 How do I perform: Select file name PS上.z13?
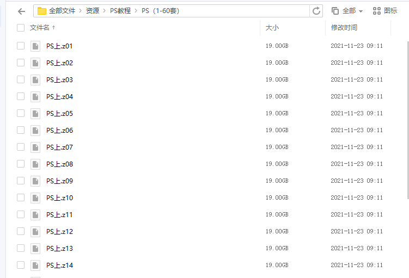point(59,249)
